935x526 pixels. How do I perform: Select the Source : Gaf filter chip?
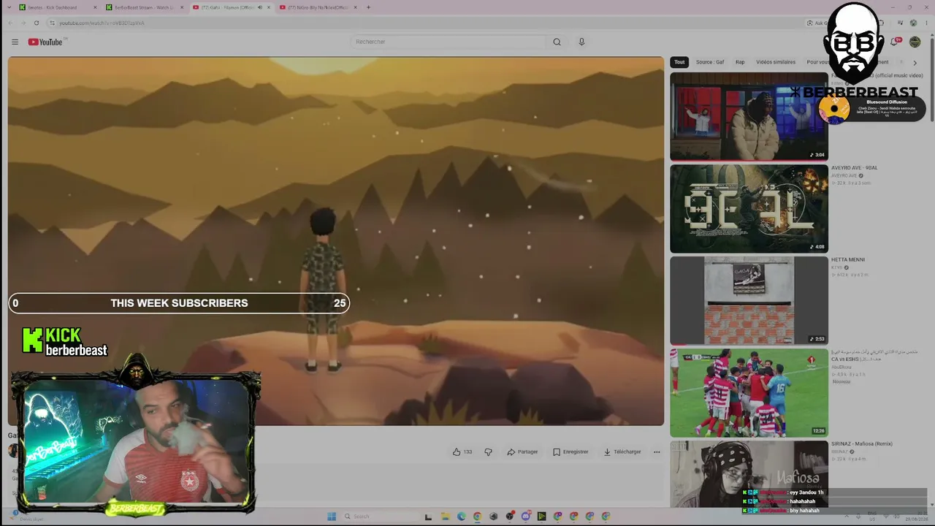click(710, 62)
